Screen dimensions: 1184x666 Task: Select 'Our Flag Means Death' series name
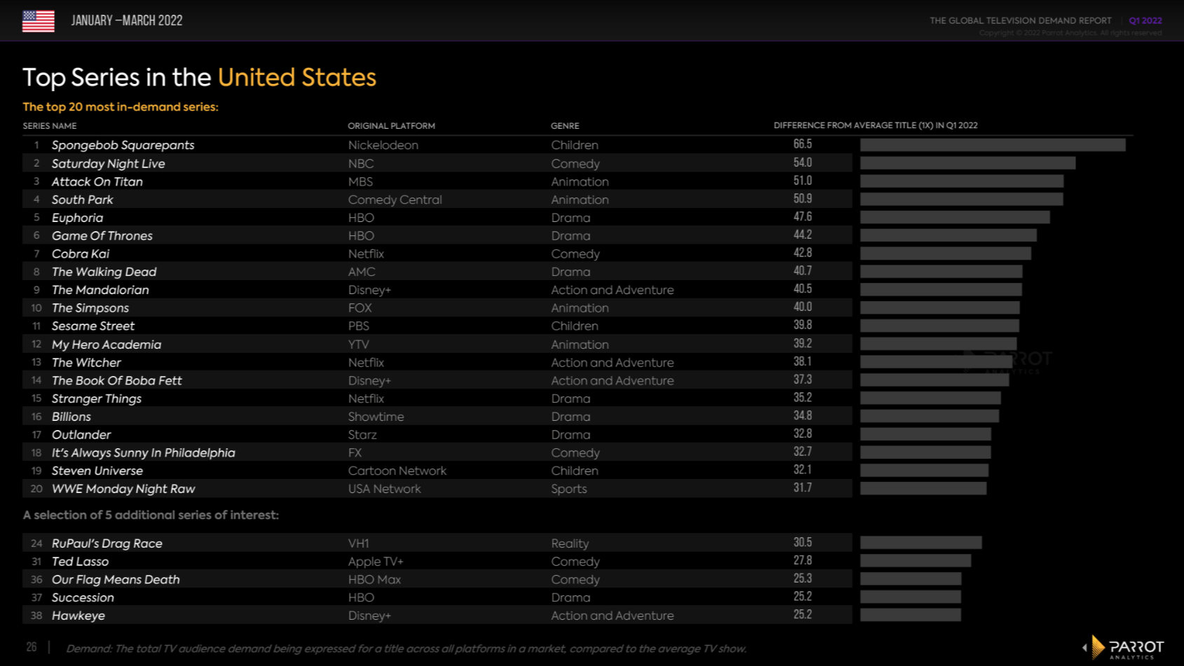(116, 580)
